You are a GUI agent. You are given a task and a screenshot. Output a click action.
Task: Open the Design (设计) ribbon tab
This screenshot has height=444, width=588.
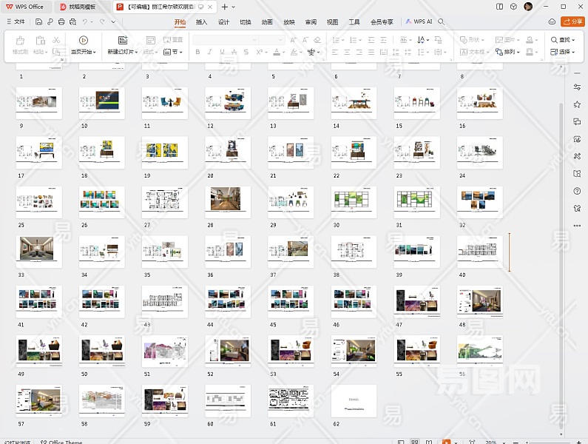[x=223, y=22]
